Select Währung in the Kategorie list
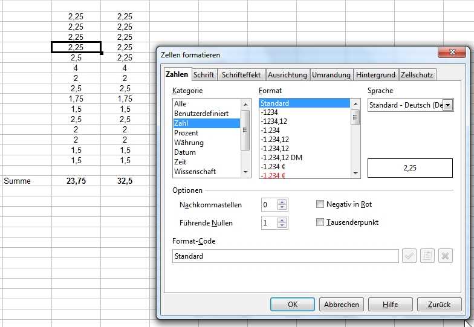Image resolution: width=474 pixels, height=327 pixels. 189,143
